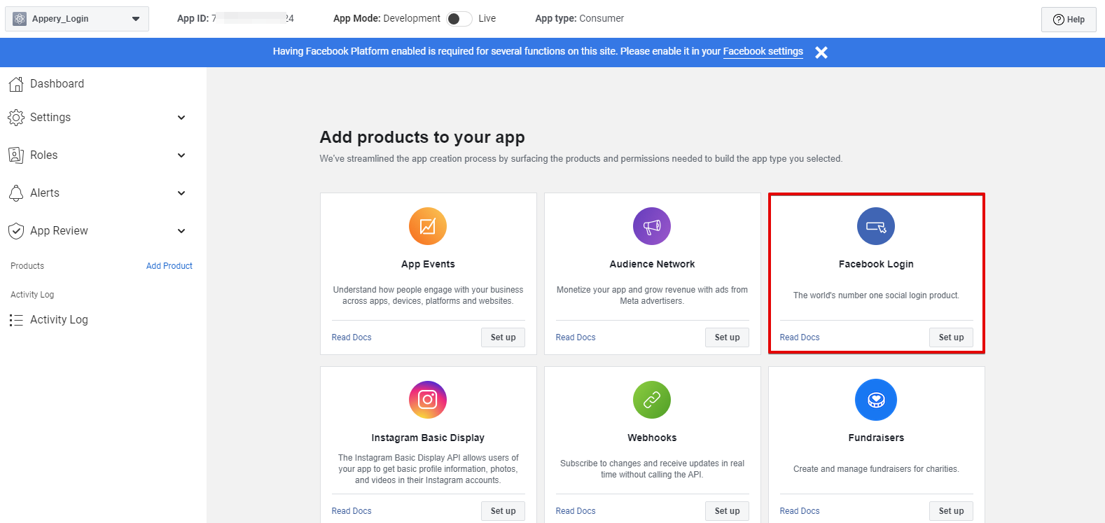The image size is (1105, 523).
Task: Set up Instagram Basic Display product
Action: click(x=503, y=511)
